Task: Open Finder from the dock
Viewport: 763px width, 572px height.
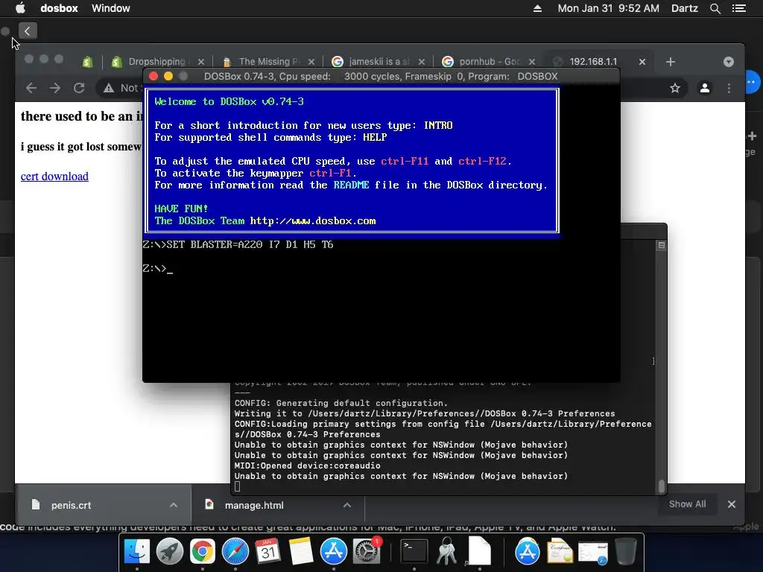Action: pyautogui.click(x=137, y=552)
